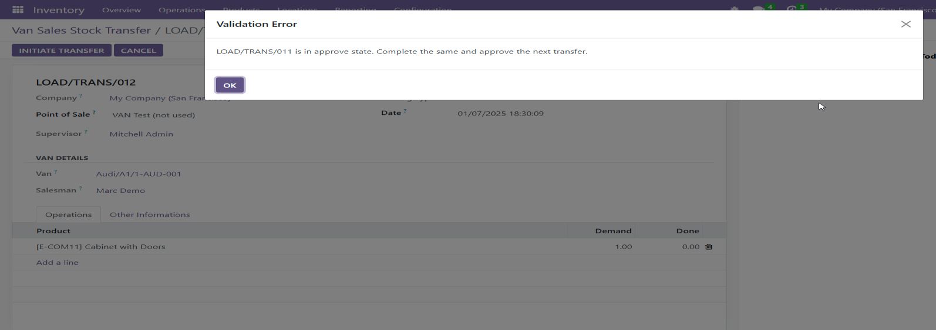Cancel the stock transfer

(138, 50)
